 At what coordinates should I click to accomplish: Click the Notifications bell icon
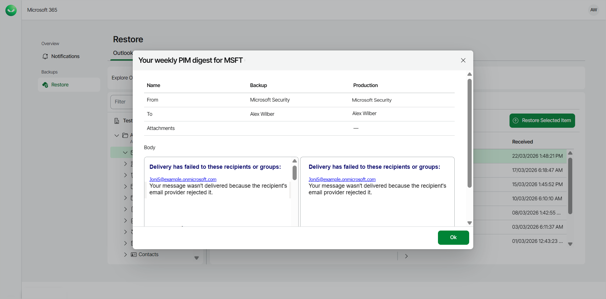coord(45,56)
